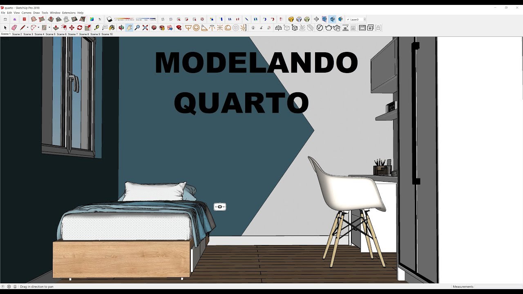Start V-Ray interactive render

(337, 28)
